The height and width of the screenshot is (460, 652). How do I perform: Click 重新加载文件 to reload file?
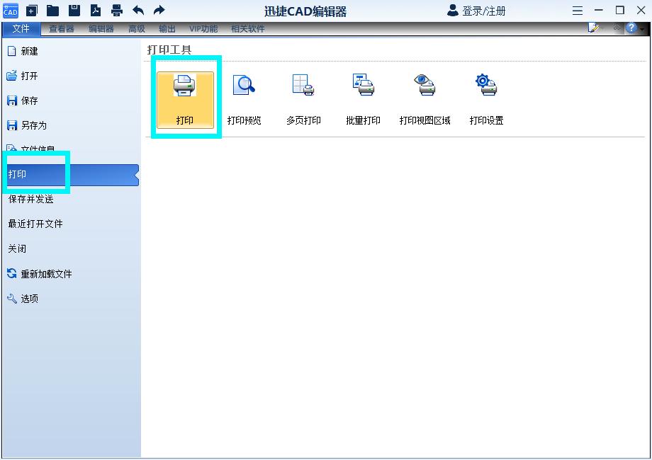pyautogui.click(x=40, y=274)
